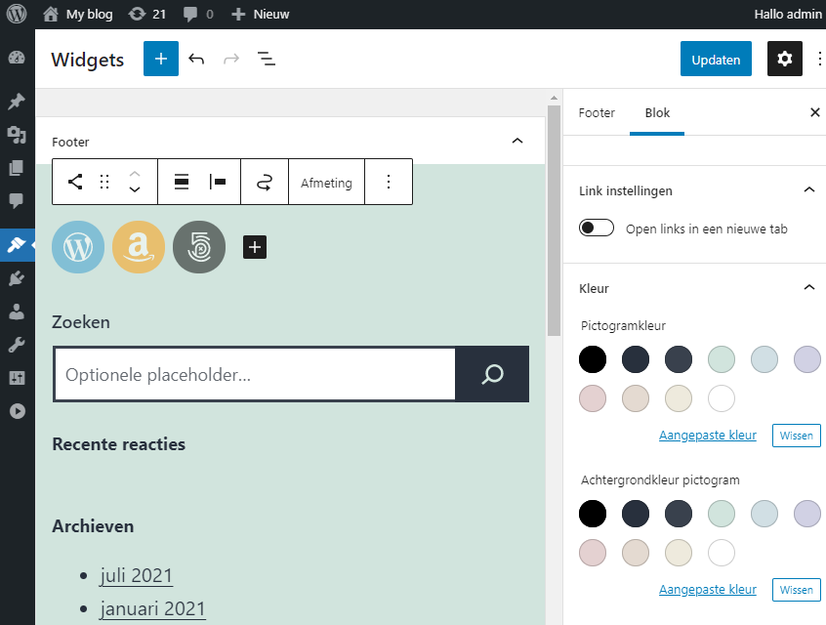Pick light green Pictogramkleur swatch
The width and height of the screenshot is (826, 625).
point(722,359)
